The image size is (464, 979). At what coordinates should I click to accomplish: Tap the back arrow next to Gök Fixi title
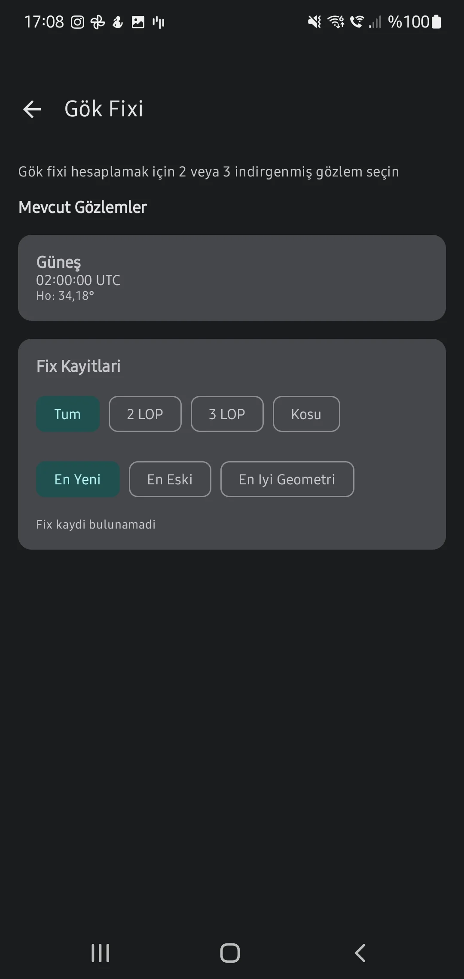click(32, 109)
